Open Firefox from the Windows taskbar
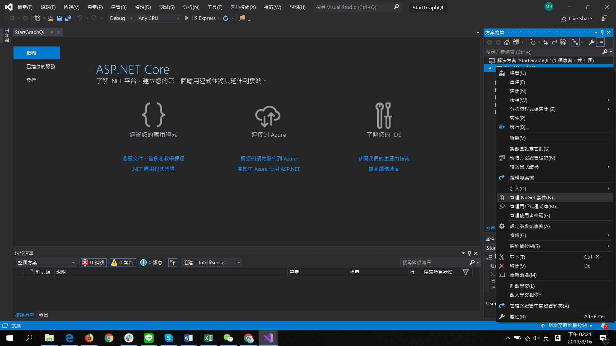The image size is (616, 346). pyautogui.click(x=89, y=338)
